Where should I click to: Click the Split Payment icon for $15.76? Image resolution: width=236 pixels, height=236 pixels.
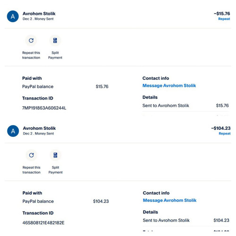pos(55,41)
